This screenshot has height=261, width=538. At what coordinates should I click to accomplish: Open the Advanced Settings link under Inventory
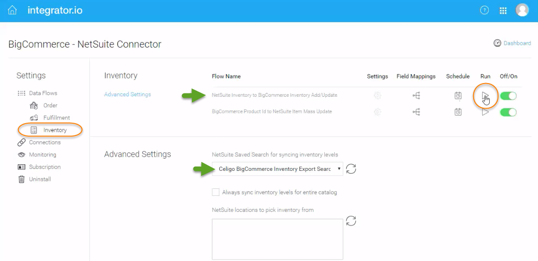[127, 94]
